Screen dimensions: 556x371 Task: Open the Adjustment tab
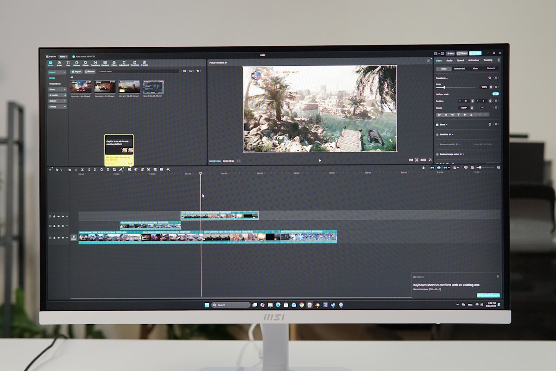pyautogui.click(x=124, y=63)
